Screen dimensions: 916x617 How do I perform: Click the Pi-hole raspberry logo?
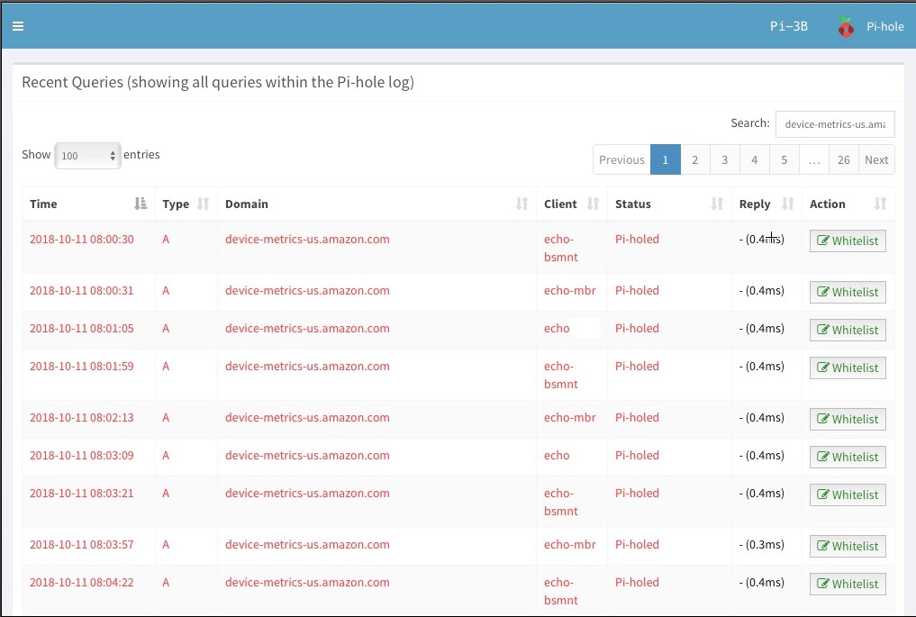[846, 27]
